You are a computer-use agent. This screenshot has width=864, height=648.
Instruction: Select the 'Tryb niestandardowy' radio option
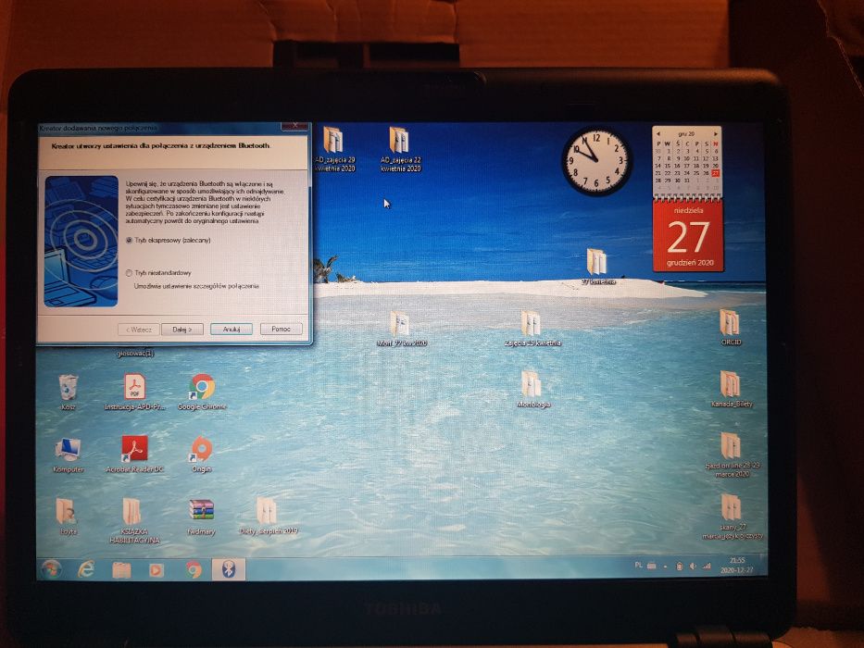click(x=129, y=273)
